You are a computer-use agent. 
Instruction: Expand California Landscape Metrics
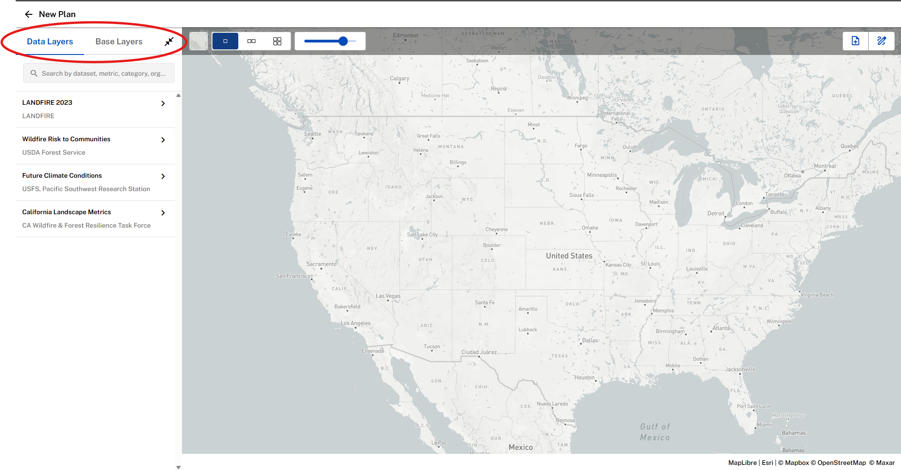(163, 213)
